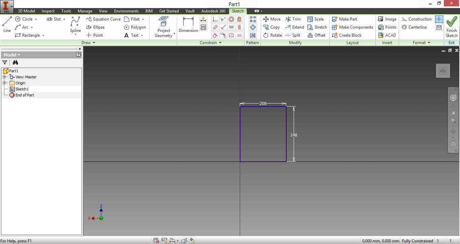Click the Project Geometry button
The height and width of the screenshot is (244, 460).
164,27
